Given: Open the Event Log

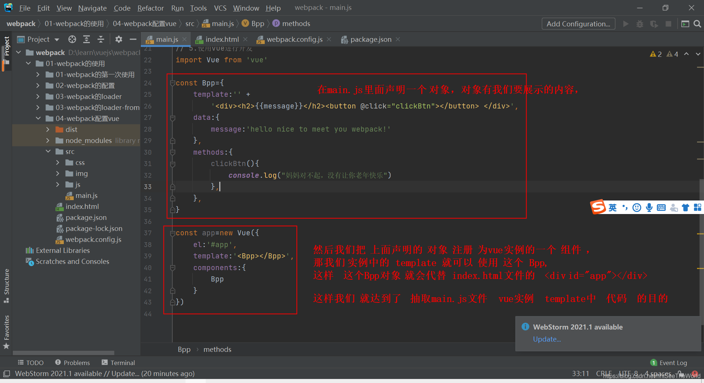Looking at the screenshot, I should [668, 363].
